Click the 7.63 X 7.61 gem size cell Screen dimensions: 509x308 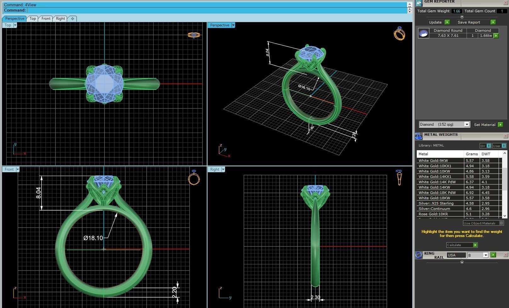pos(448,36)
